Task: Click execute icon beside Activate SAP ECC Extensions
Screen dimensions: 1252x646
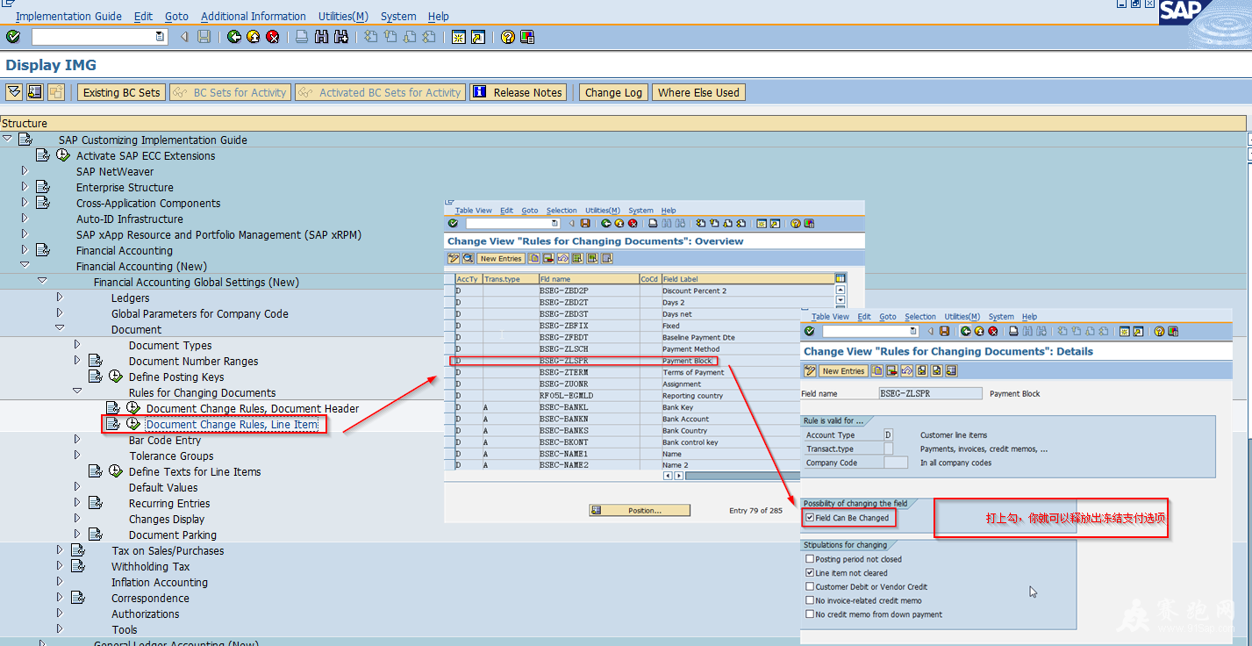Action: pos(63,155)
